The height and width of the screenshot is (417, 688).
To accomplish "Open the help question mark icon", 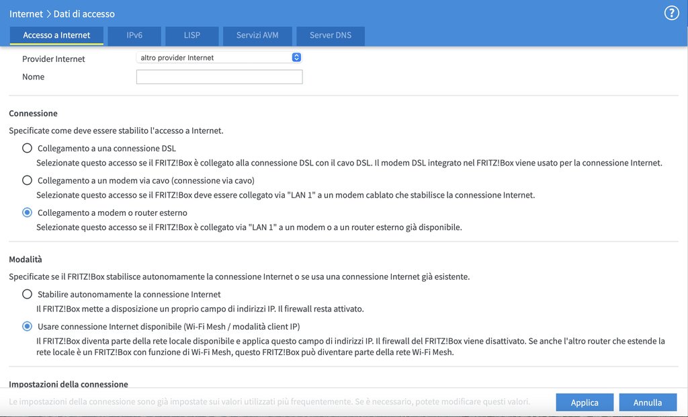I will pyautogui.click(x=671, y=13).
